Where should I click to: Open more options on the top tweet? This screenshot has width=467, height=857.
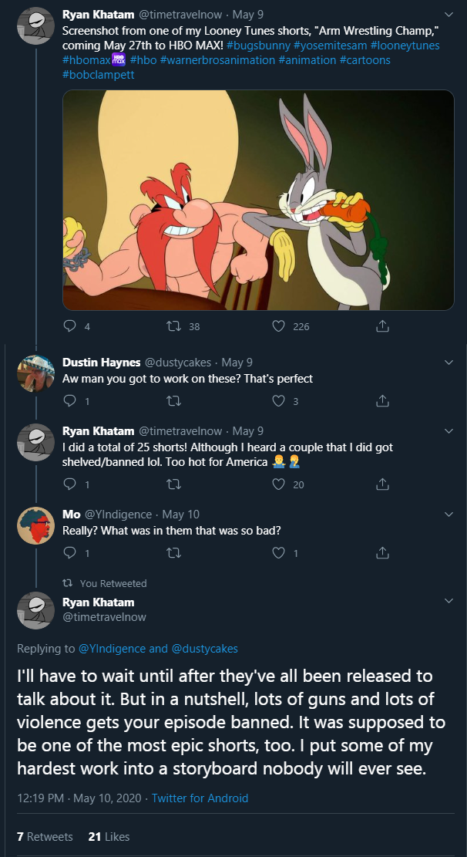click(x=450, y=15)
